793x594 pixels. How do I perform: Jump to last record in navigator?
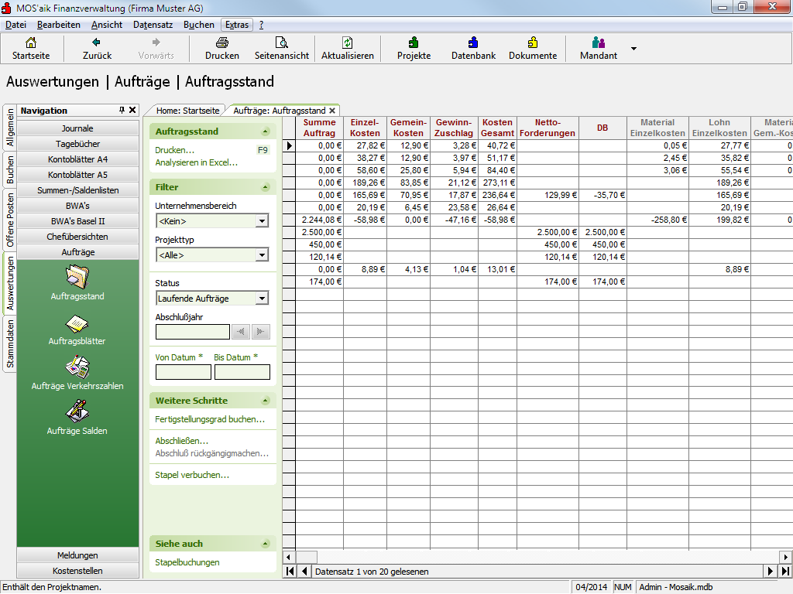click(784, 572)
